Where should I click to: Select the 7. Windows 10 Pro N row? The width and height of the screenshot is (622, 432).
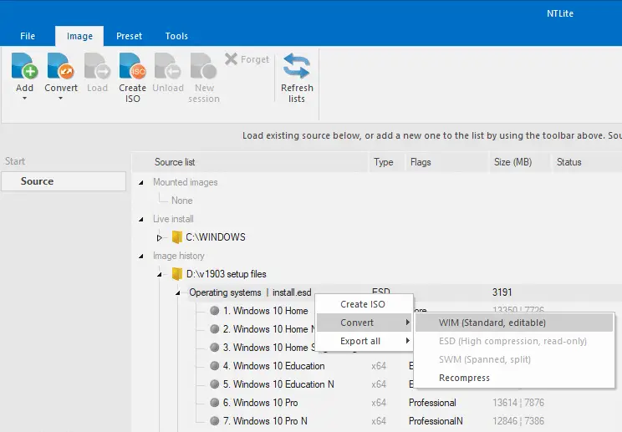pyautogui.click(x=265, y=421)
